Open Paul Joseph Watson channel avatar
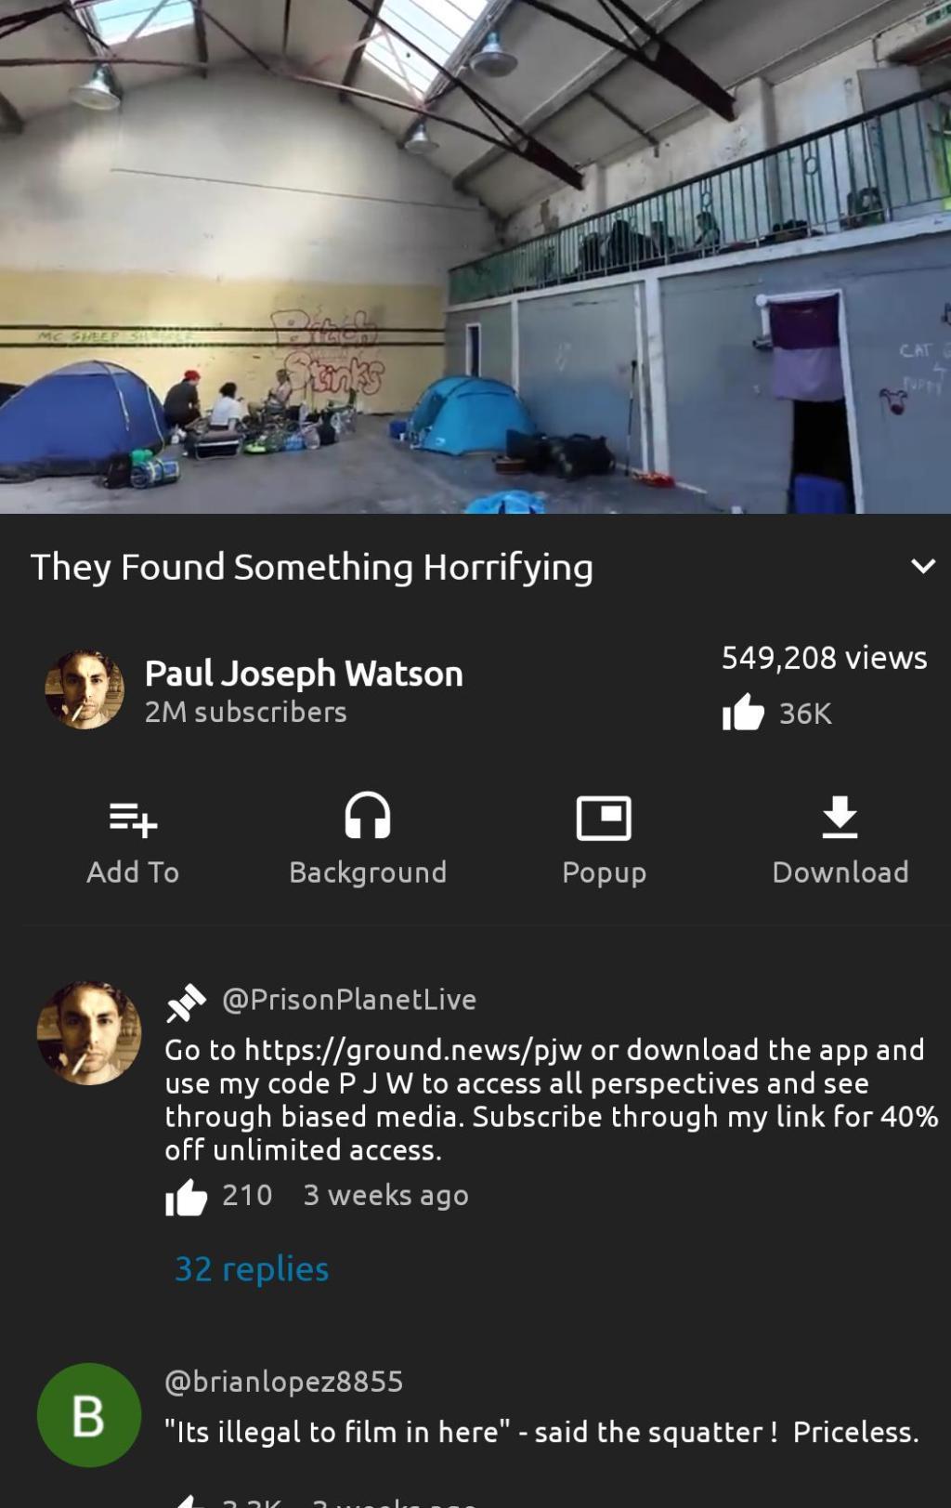This screenshot has width=951, height=1508. coord(85,689)
